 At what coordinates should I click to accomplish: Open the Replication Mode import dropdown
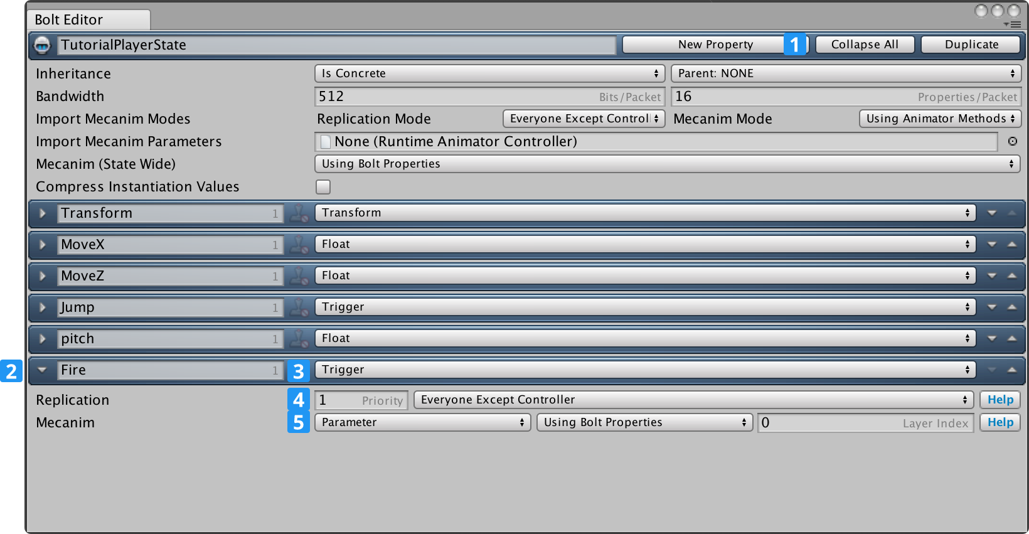point(584,119)
